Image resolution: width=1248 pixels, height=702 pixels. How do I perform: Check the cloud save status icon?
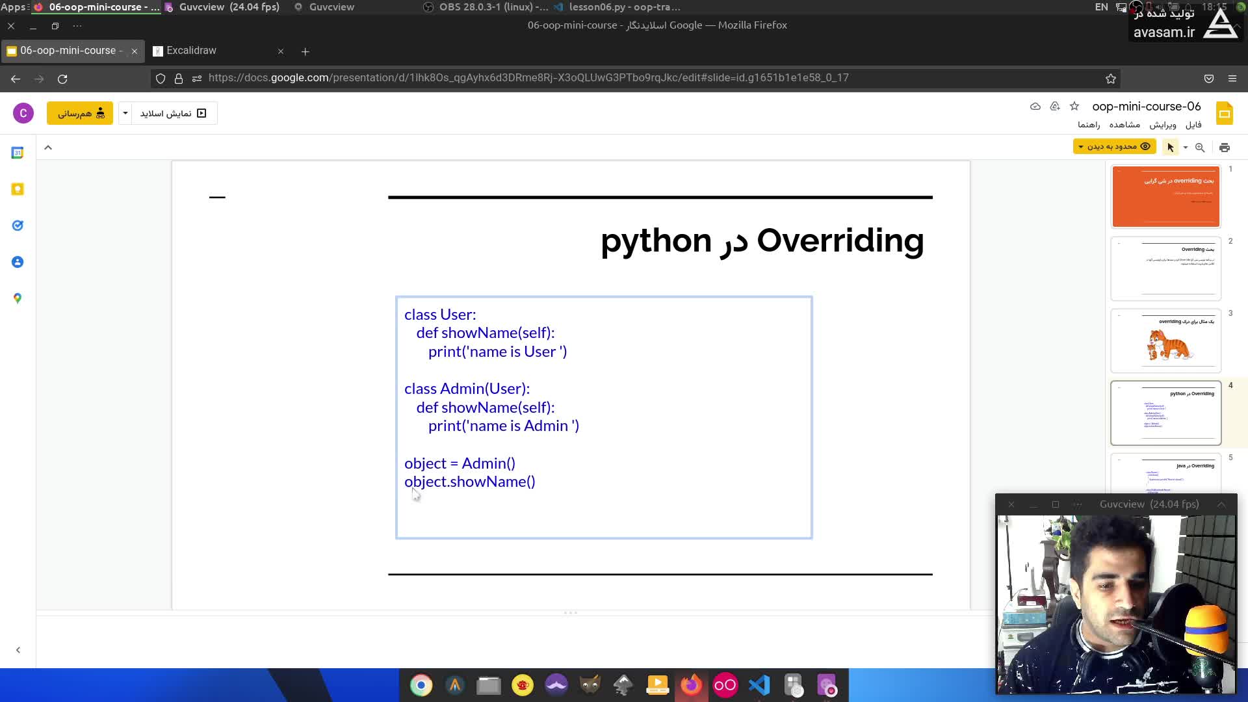[x=1035, y=106]
